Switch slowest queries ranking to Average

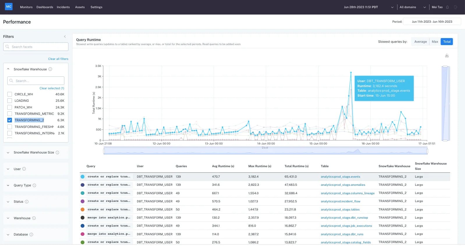point(420,42)
